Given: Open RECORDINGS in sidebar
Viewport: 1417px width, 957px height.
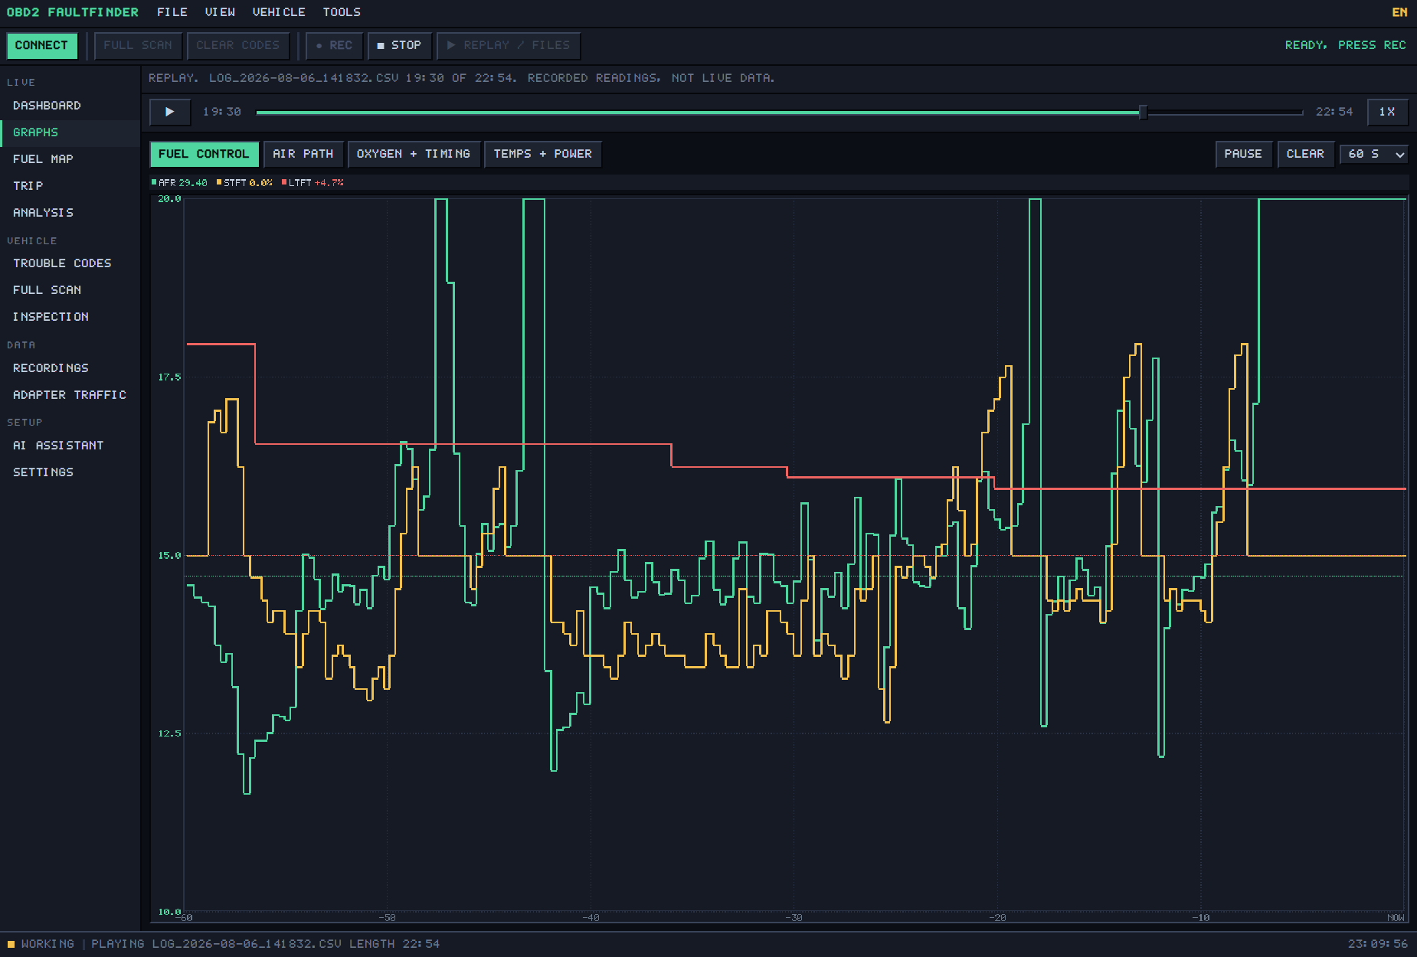Looking at the screenshot, I should click(70, 368).
